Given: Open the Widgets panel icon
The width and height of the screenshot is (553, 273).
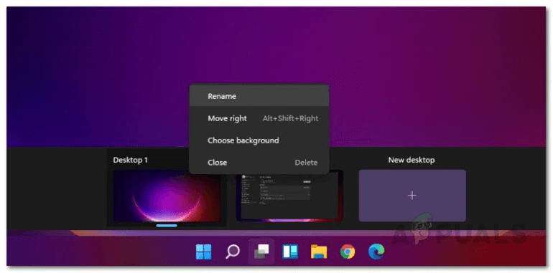Looking at the screenshot, I should coord(290,252).
